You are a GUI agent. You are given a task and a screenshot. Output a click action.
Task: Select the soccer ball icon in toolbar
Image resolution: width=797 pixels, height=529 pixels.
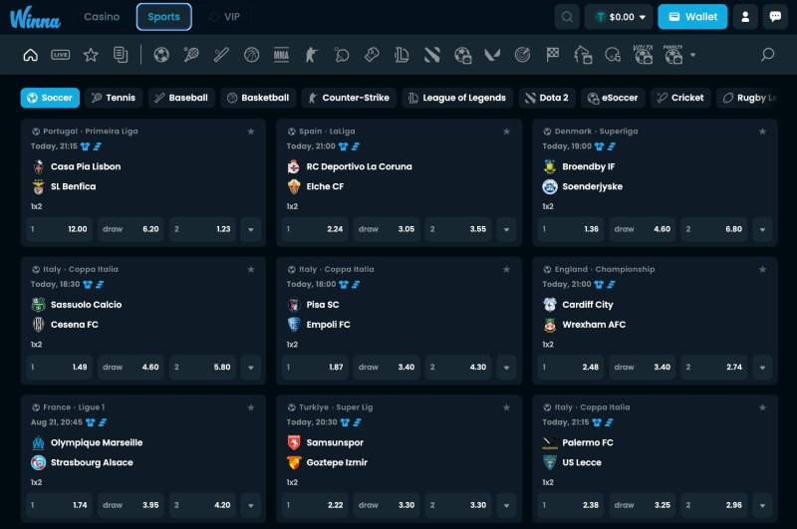pos(161,55)
